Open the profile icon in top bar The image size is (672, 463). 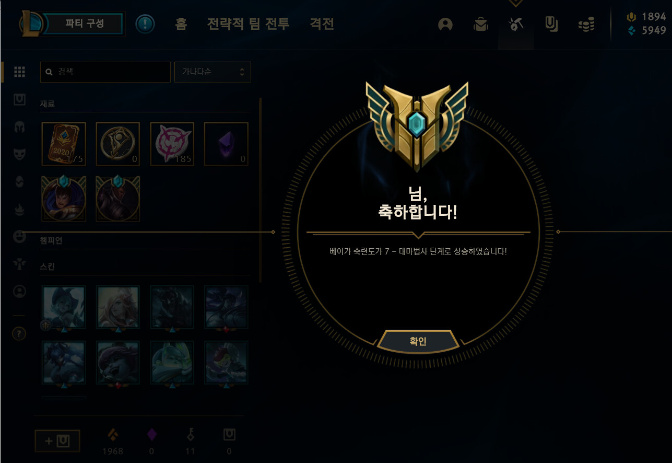tap(445, 25)
